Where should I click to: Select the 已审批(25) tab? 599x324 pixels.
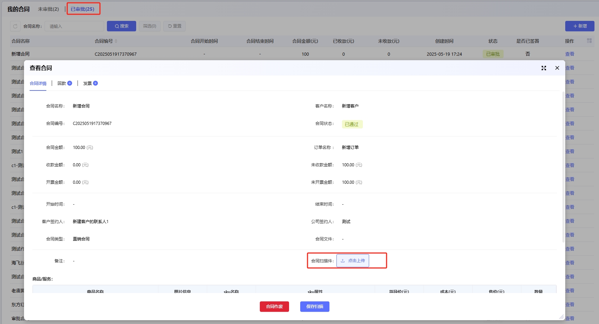[83, 9]
